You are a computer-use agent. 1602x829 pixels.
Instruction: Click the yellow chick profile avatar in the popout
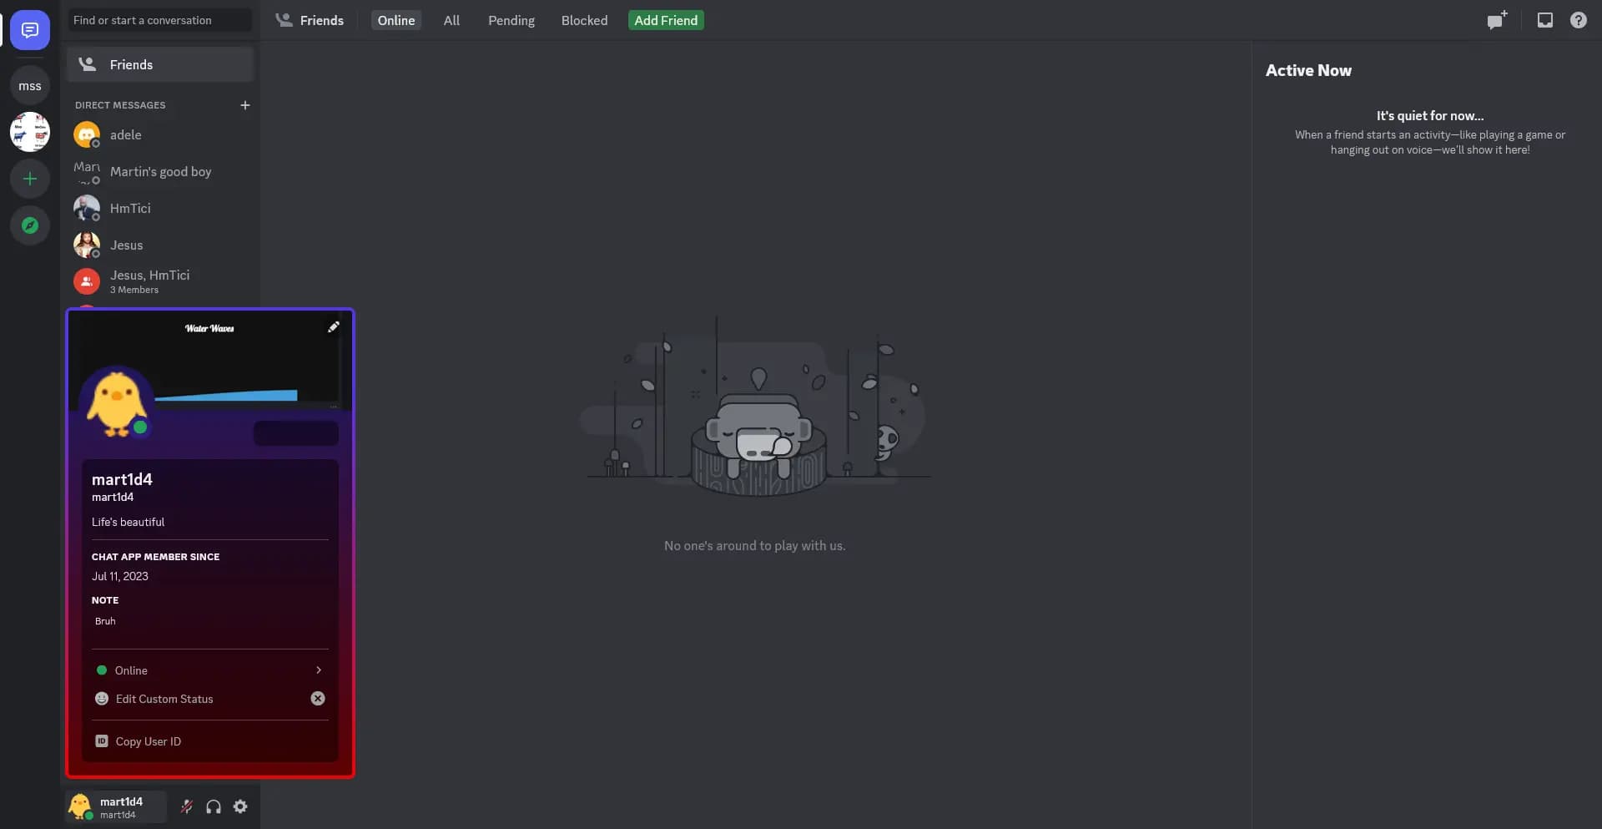coord(117,404)
